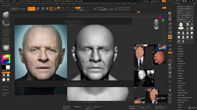Open the Brush menu

(8, 3)
